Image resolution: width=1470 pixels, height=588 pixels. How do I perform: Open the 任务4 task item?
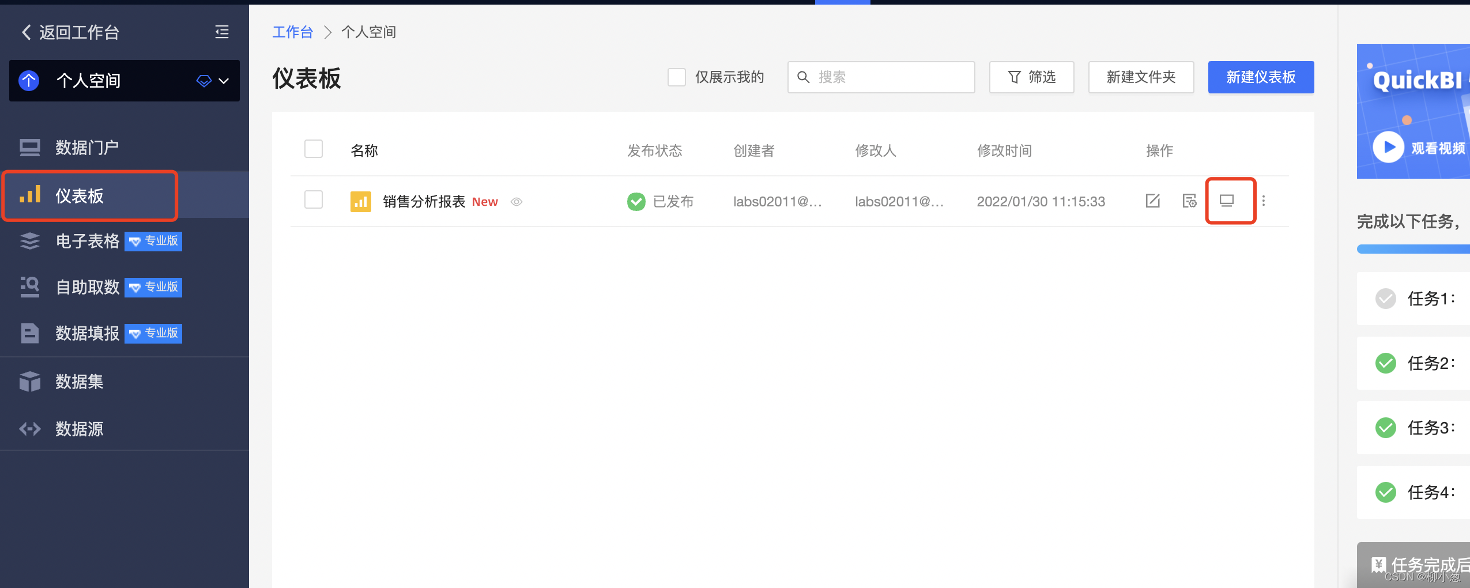(x=1414, y=492)
